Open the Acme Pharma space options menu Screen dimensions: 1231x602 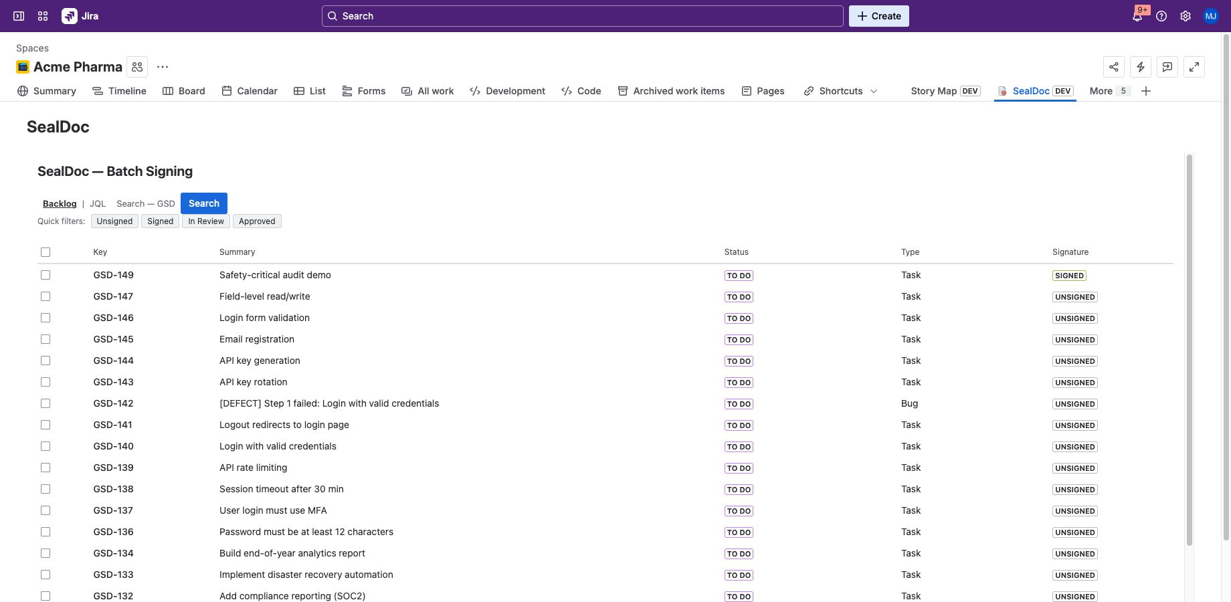pos(162,67)
